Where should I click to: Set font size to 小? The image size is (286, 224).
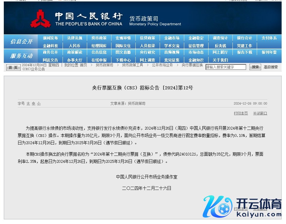[x=39, y=104]
